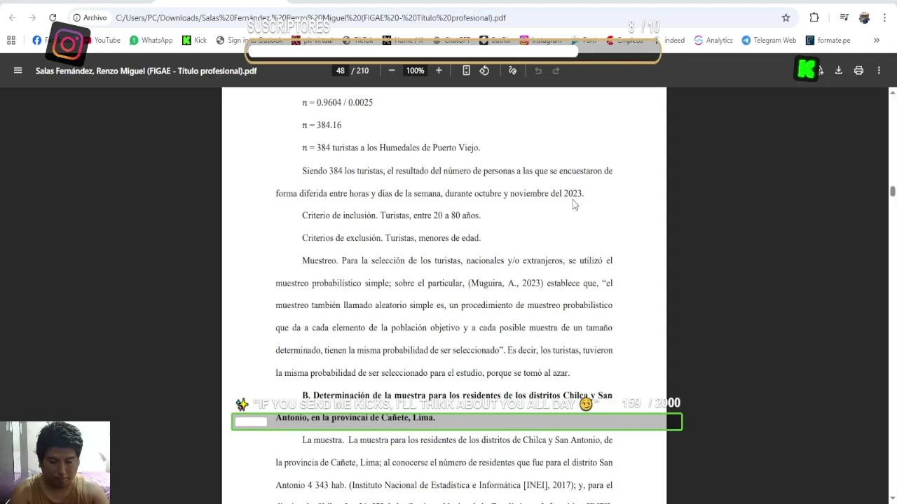Open the Chrome extensions puzzle icon

(814, 17)
